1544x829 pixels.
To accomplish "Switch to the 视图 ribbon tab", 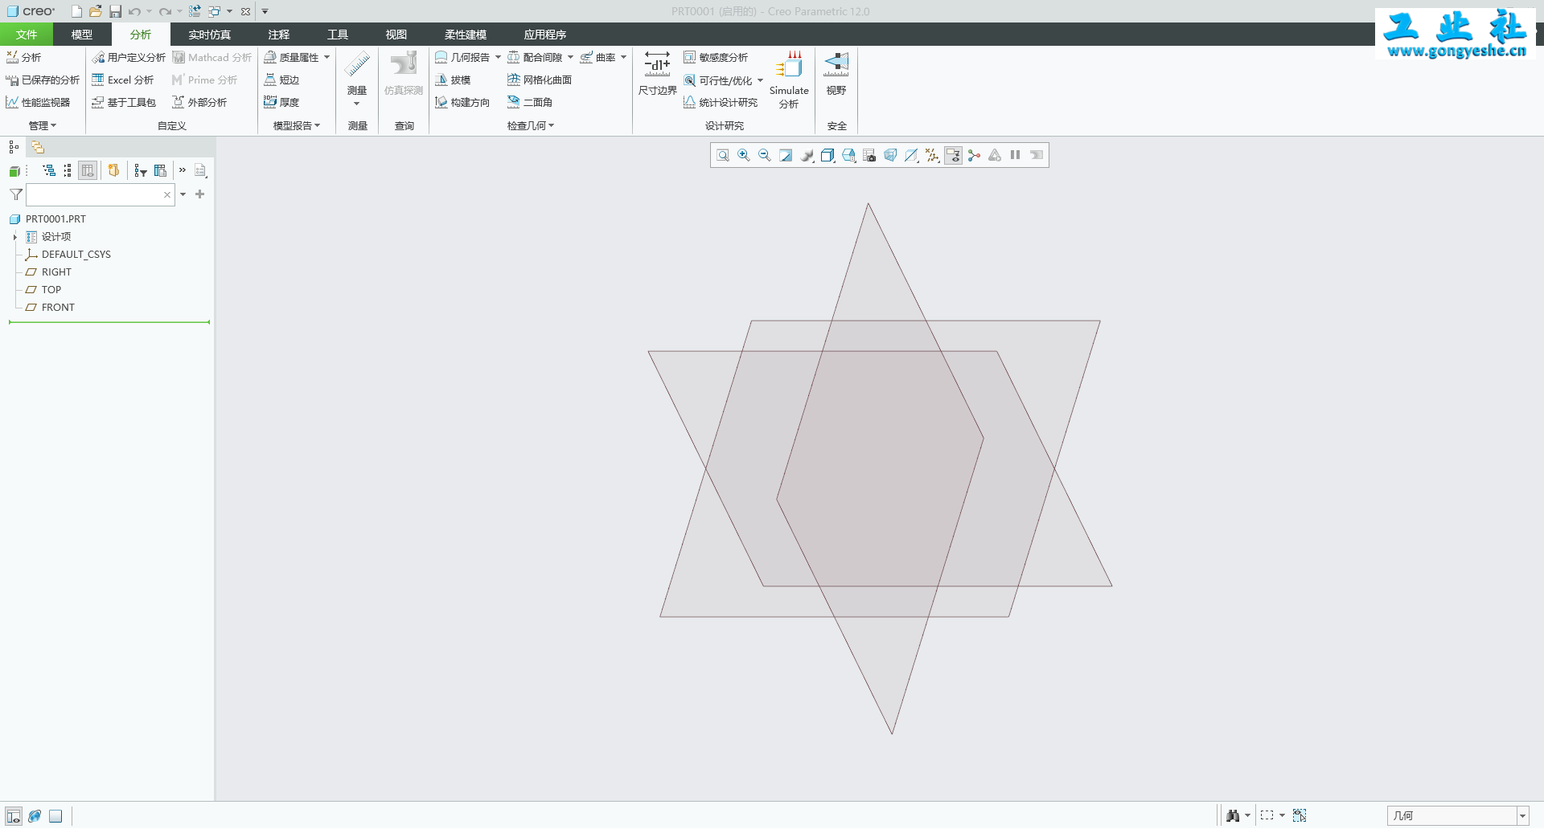I will click(396, 35).
